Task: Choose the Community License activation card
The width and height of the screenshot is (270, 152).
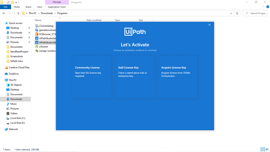Action: coord(92,77)
